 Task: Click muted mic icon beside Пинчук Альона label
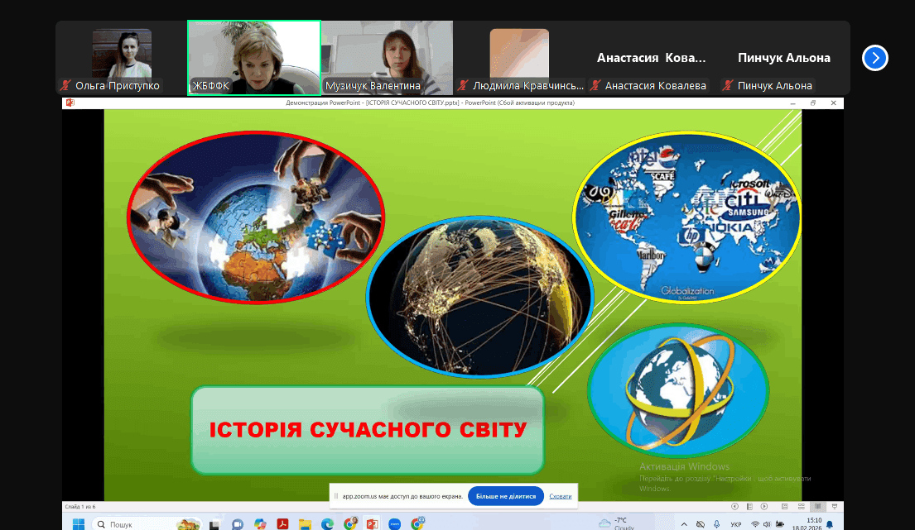tap(728, 86)
